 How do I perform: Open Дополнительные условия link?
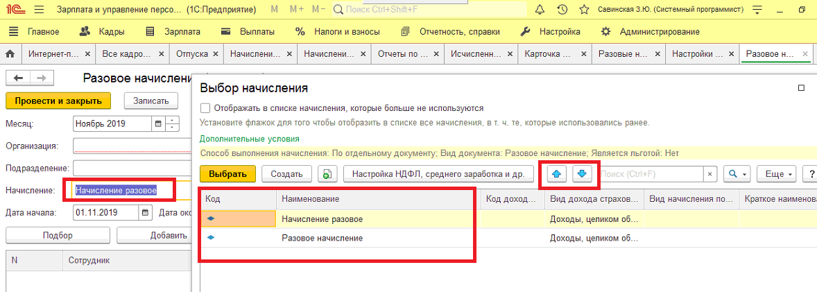point(250,139)
